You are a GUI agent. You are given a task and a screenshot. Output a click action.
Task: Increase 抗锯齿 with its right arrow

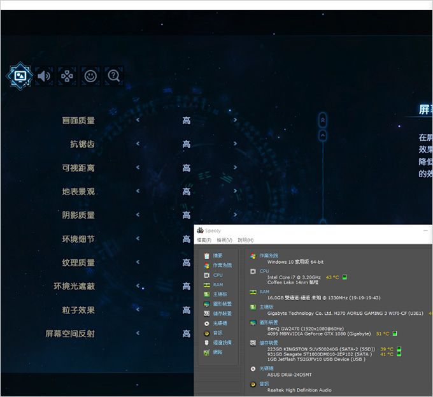tap(235, 143)
